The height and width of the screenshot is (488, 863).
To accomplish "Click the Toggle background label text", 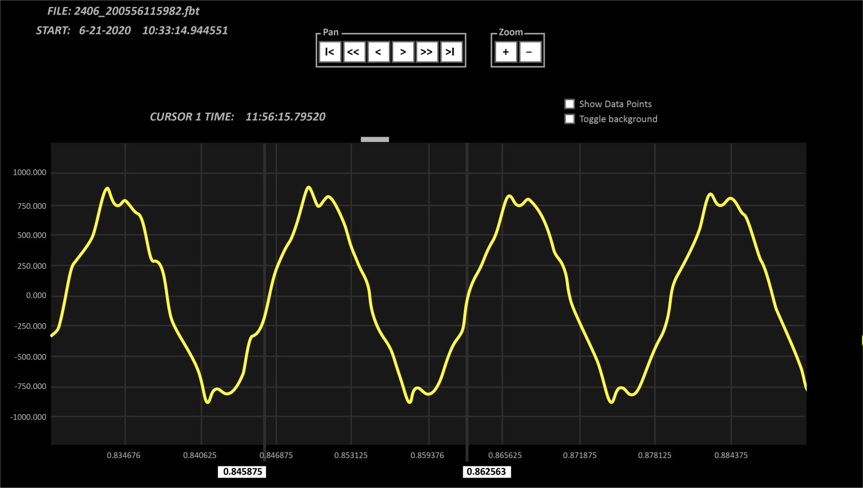I will click(618, 119).
